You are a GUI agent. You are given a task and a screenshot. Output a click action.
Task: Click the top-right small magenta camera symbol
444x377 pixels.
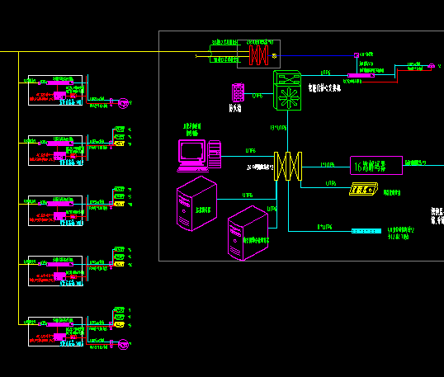(432, 66)
